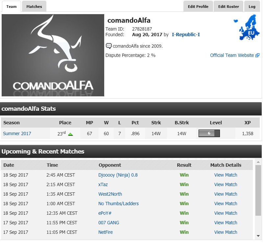
Task: Open opponent West2North team page
Action: coord(110,194)
